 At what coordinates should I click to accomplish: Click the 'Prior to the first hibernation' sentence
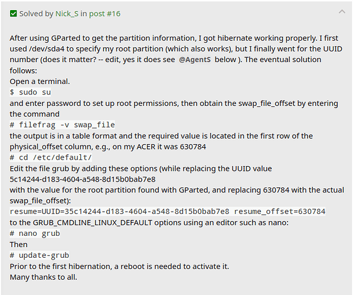(119, 267)
